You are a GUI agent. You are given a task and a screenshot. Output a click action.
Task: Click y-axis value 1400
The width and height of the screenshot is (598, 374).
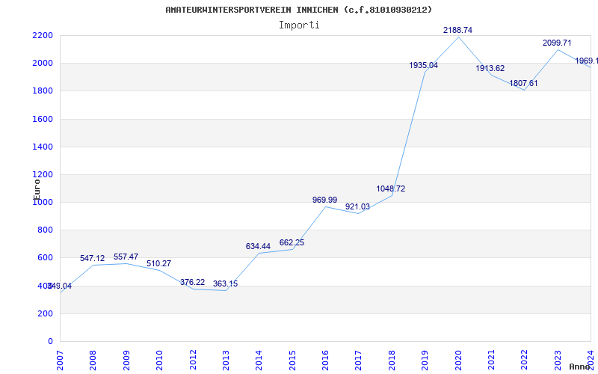(43, 147)
